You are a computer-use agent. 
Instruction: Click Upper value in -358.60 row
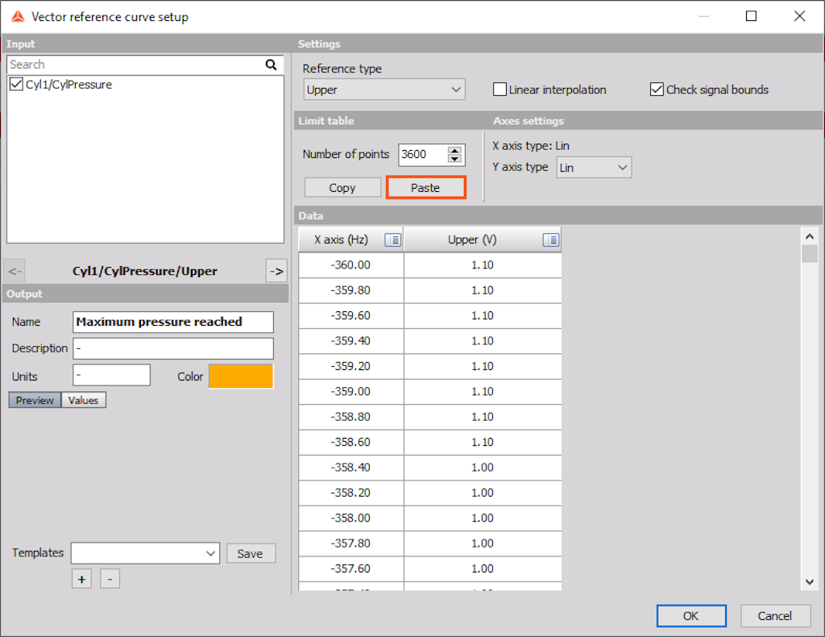tap(483, 442)
